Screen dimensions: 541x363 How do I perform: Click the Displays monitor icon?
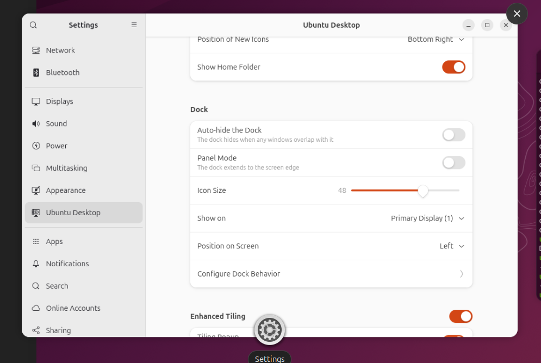36,102
